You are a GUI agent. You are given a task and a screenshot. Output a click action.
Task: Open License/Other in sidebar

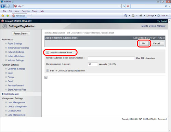(14, 111)
